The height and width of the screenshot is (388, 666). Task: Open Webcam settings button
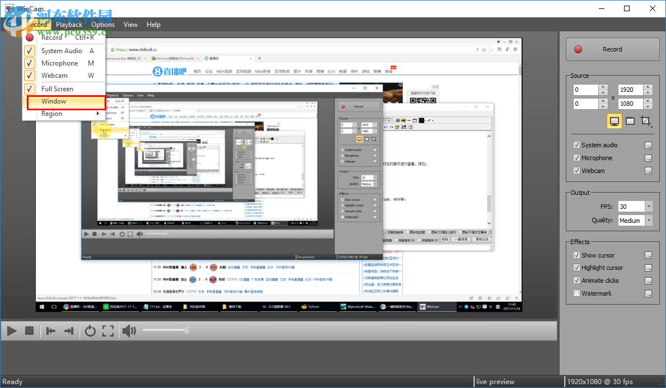[x=648, y=171]
